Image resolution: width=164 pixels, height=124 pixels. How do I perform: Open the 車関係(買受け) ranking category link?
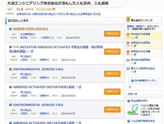[x=136, y=26]
